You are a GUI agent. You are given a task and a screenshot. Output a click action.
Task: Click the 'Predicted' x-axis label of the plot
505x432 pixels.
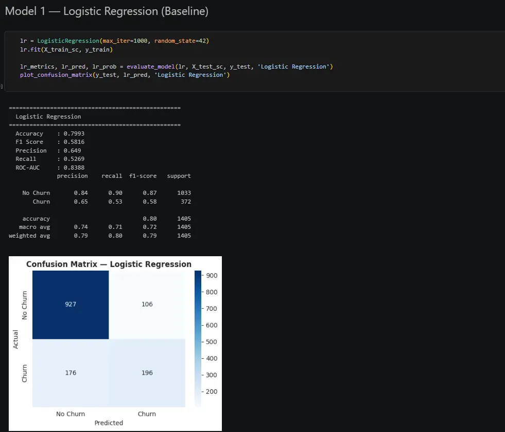(109, 423)
